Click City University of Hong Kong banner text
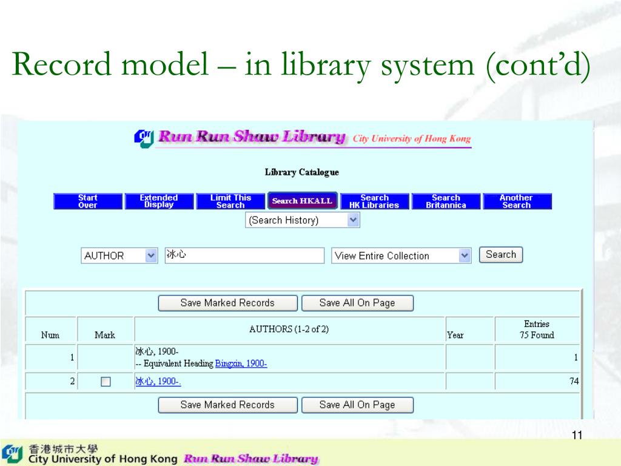Viewport: 621px width, 466px height. pyautogui.click(x=412, y=139)
